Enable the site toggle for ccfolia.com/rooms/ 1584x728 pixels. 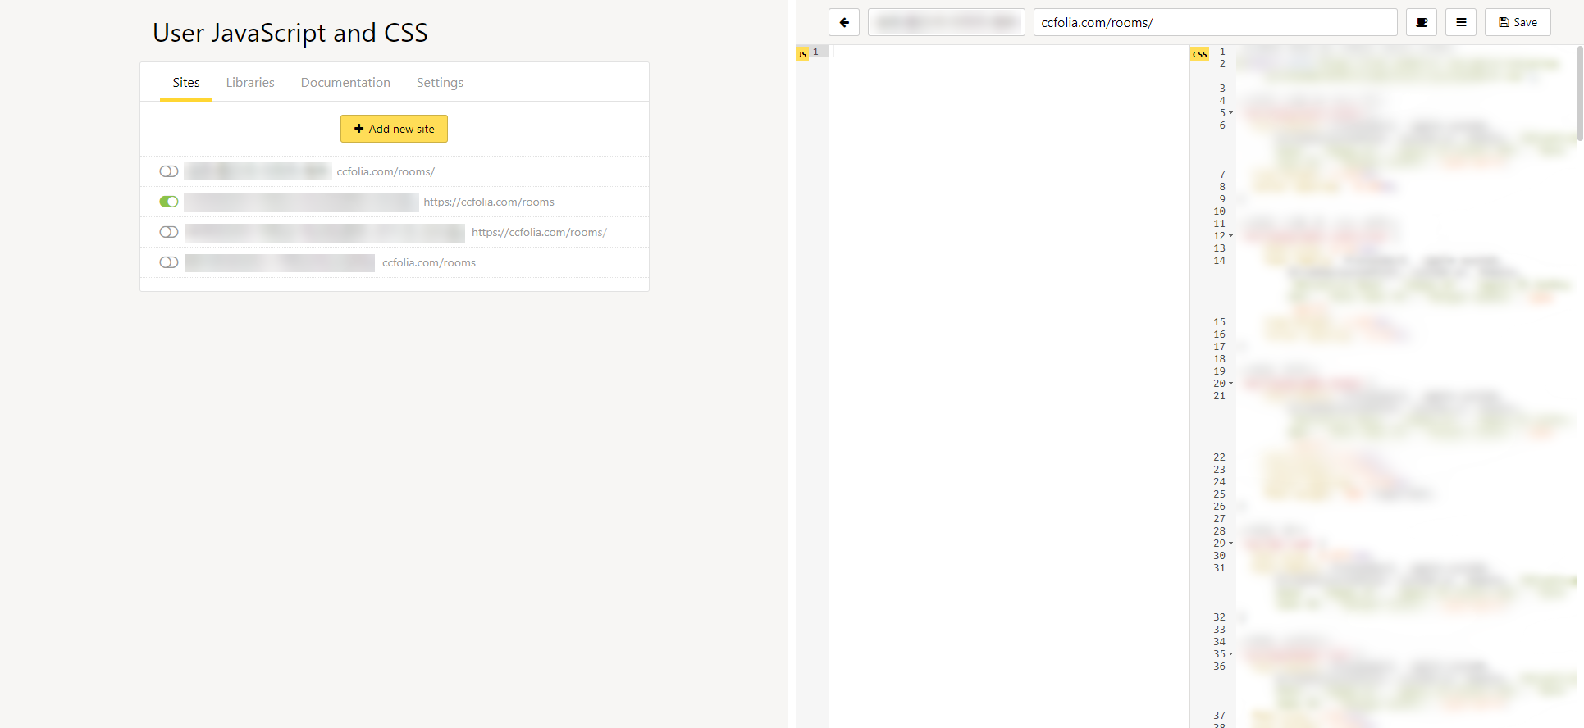coord(169,171)
